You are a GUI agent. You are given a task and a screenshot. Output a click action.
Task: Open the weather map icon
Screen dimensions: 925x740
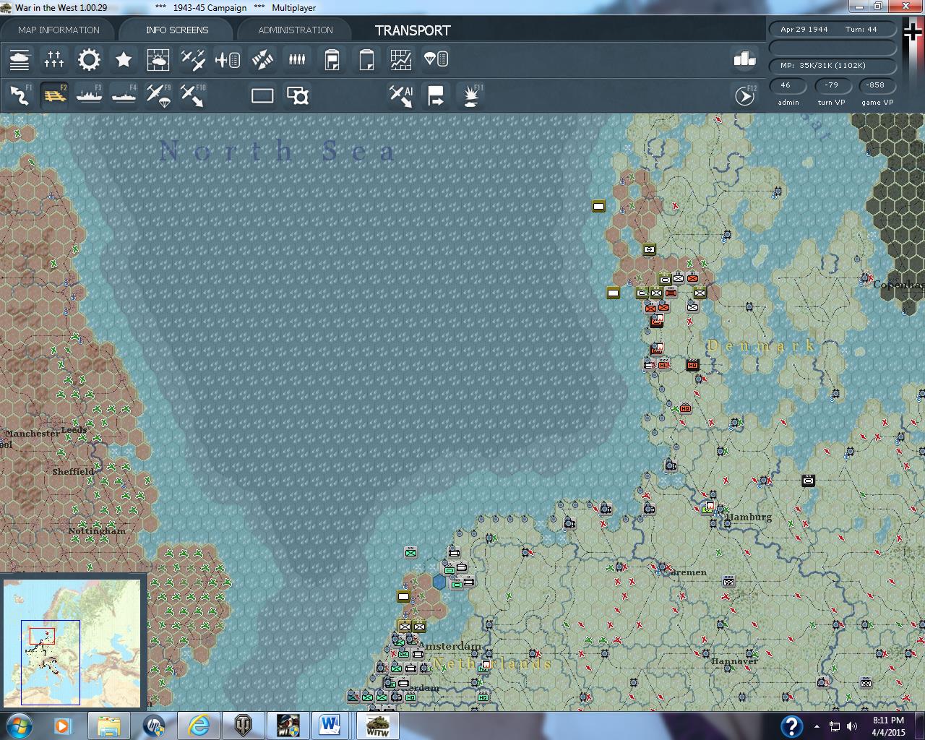point(158,59)
